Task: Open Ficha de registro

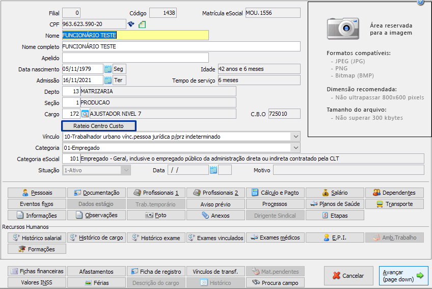Action: click(x=156, y=271)
